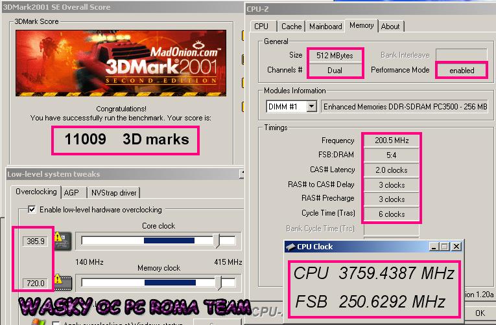Click the module description Enhanced Memories DDR-SDRAM field
Viewport: 496px width, 325px height.
405,106
